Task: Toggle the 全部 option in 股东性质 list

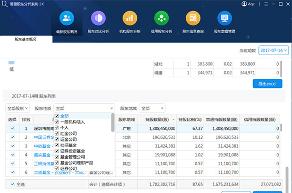Action: (57, 116)
